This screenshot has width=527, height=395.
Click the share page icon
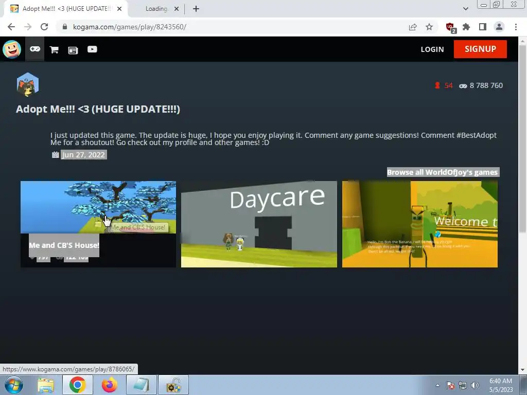(413, 27)
